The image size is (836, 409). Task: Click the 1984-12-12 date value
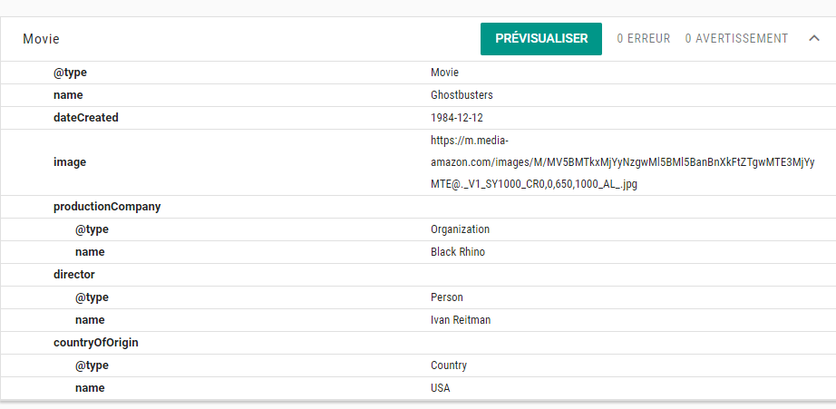coord(457,118)
